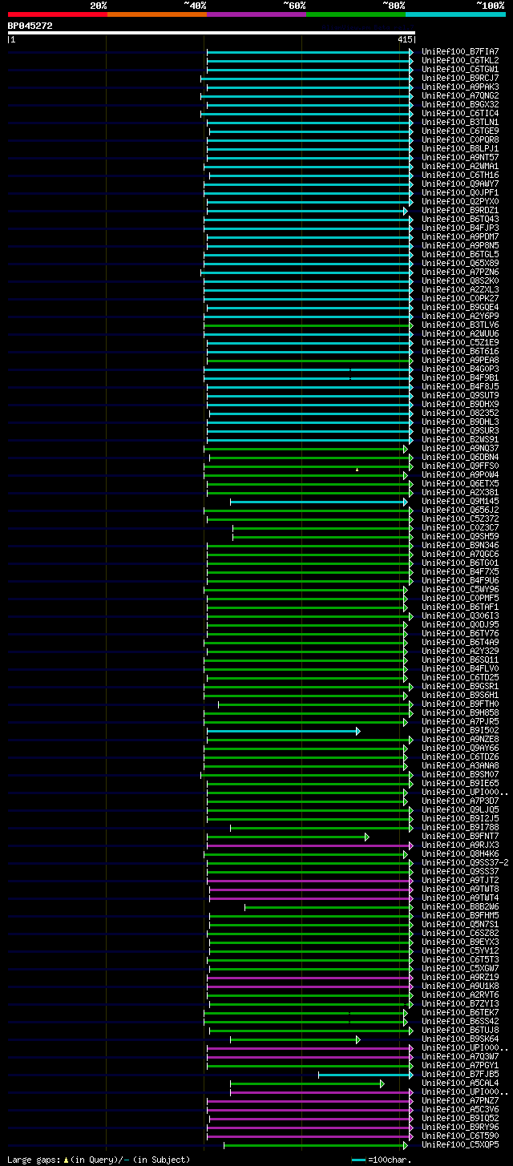This screenshot has width=513, height=1166.
Task: Select hit label UniRef100_Q9SUT9
Action: point(459,395)
